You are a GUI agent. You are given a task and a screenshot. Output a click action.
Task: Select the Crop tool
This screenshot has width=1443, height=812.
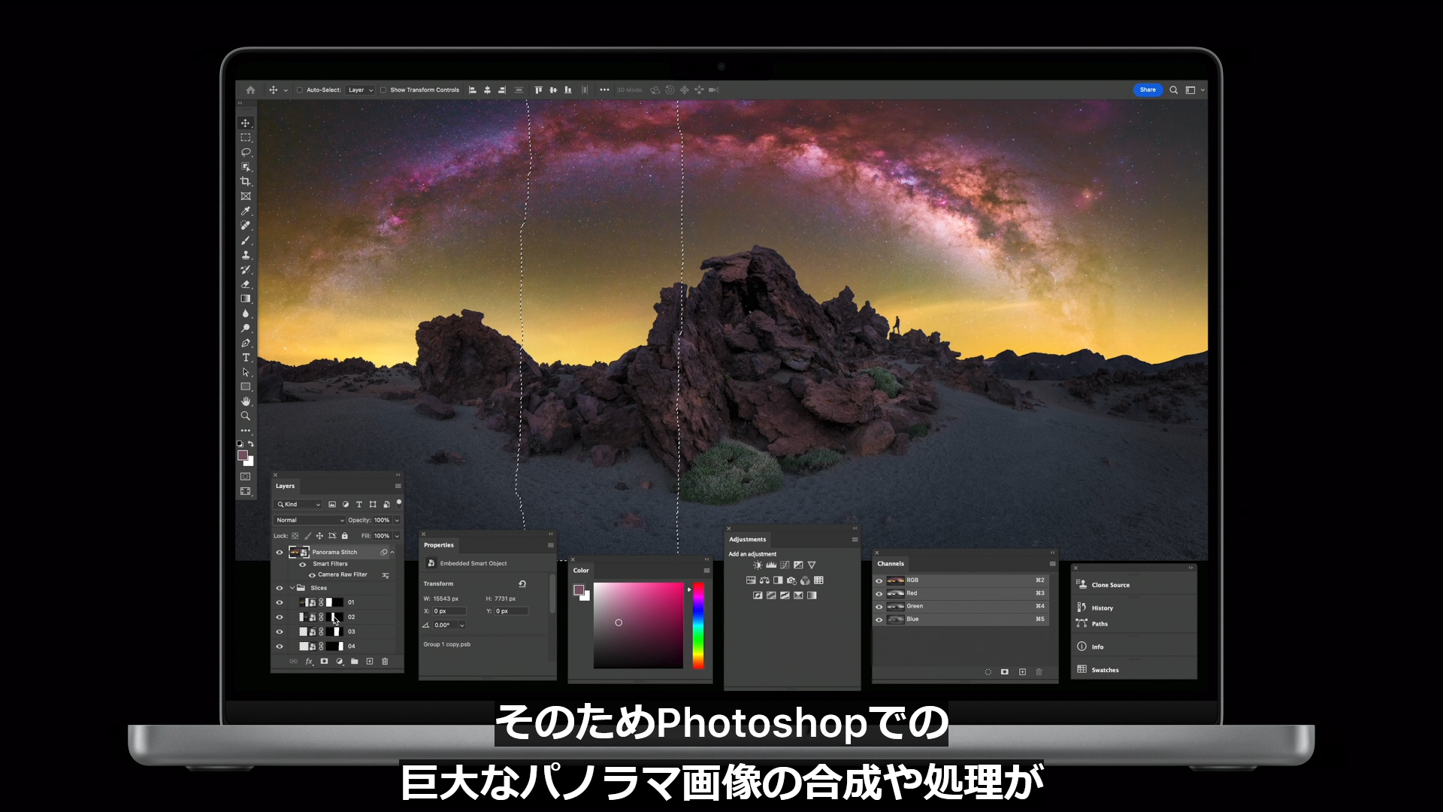tap(245, 182)
